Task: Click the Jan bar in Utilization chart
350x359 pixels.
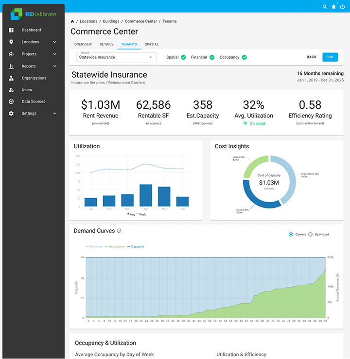Action: point(91,202)
